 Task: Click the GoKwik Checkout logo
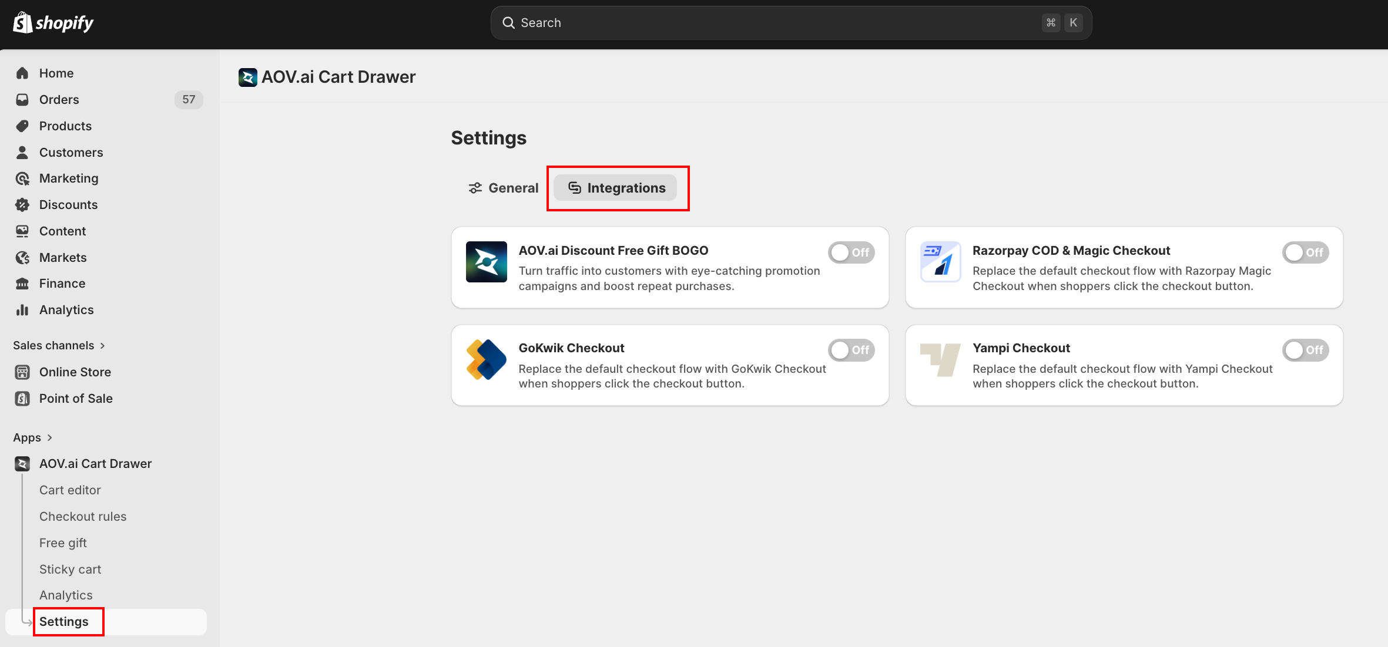point(487,359)
